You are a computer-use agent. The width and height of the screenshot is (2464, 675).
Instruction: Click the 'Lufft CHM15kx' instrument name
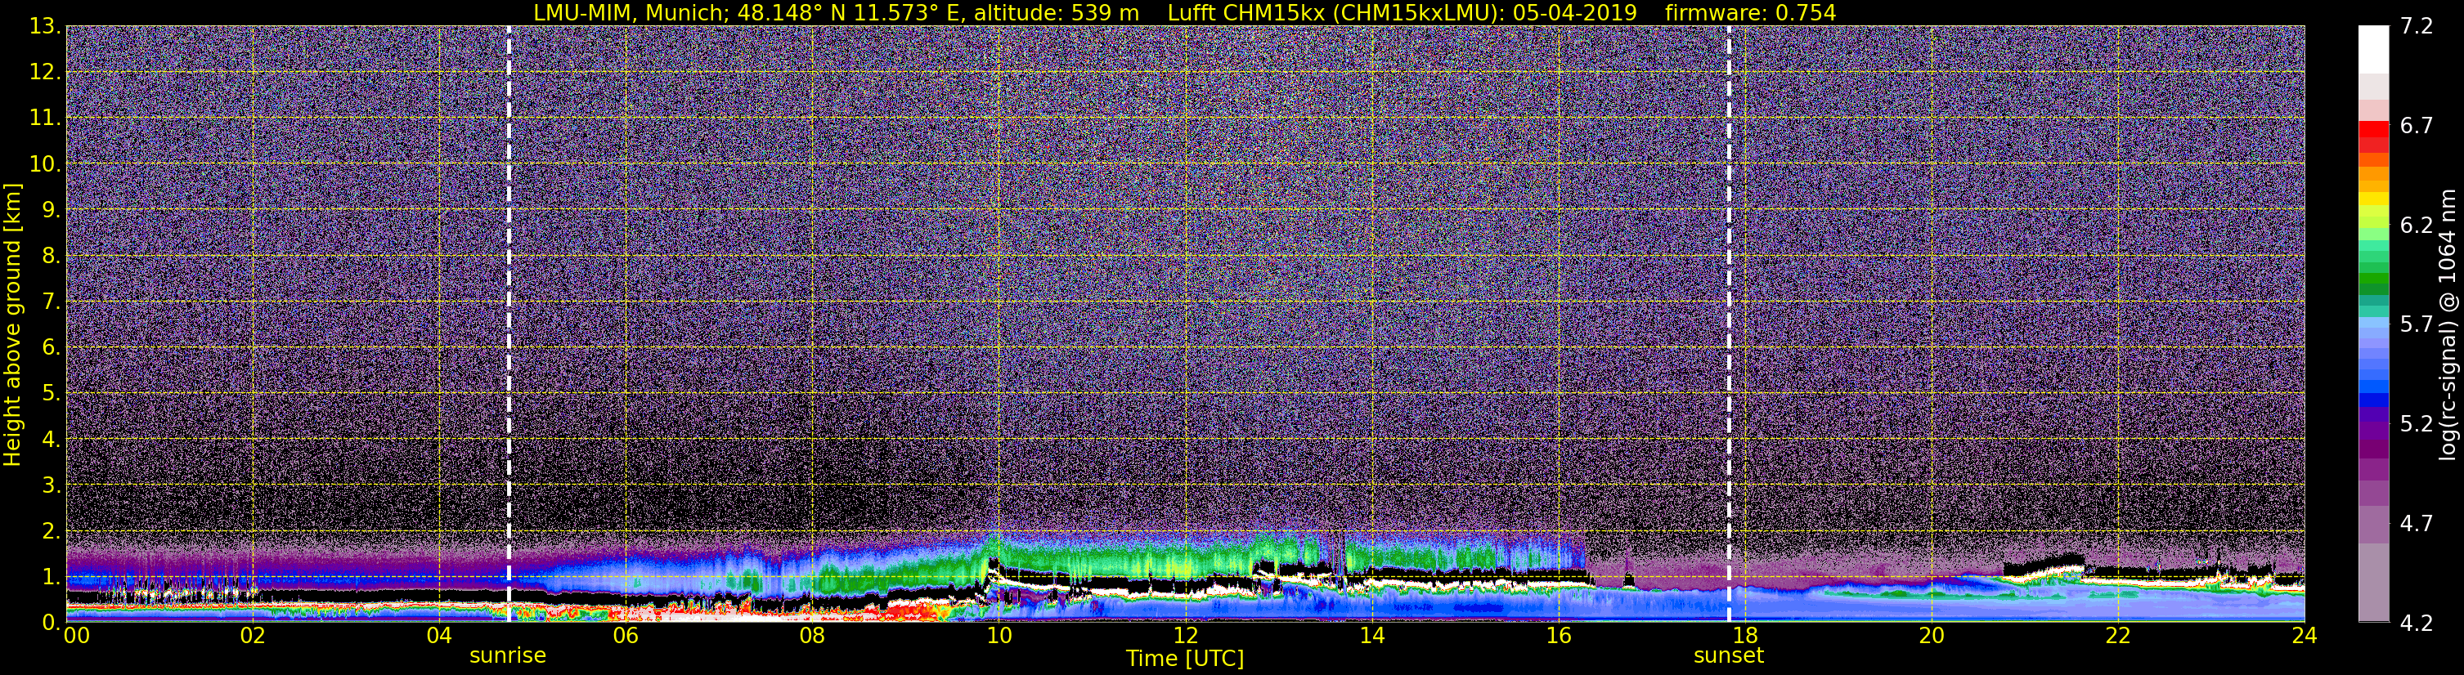pyautogui.click(x=1245, y=12)
